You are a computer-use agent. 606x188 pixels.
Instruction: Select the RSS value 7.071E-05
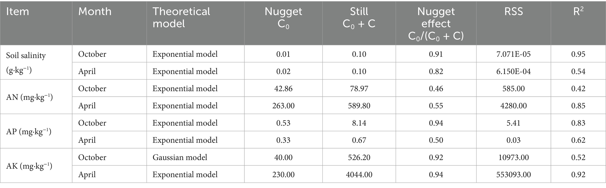coord(513,54)
